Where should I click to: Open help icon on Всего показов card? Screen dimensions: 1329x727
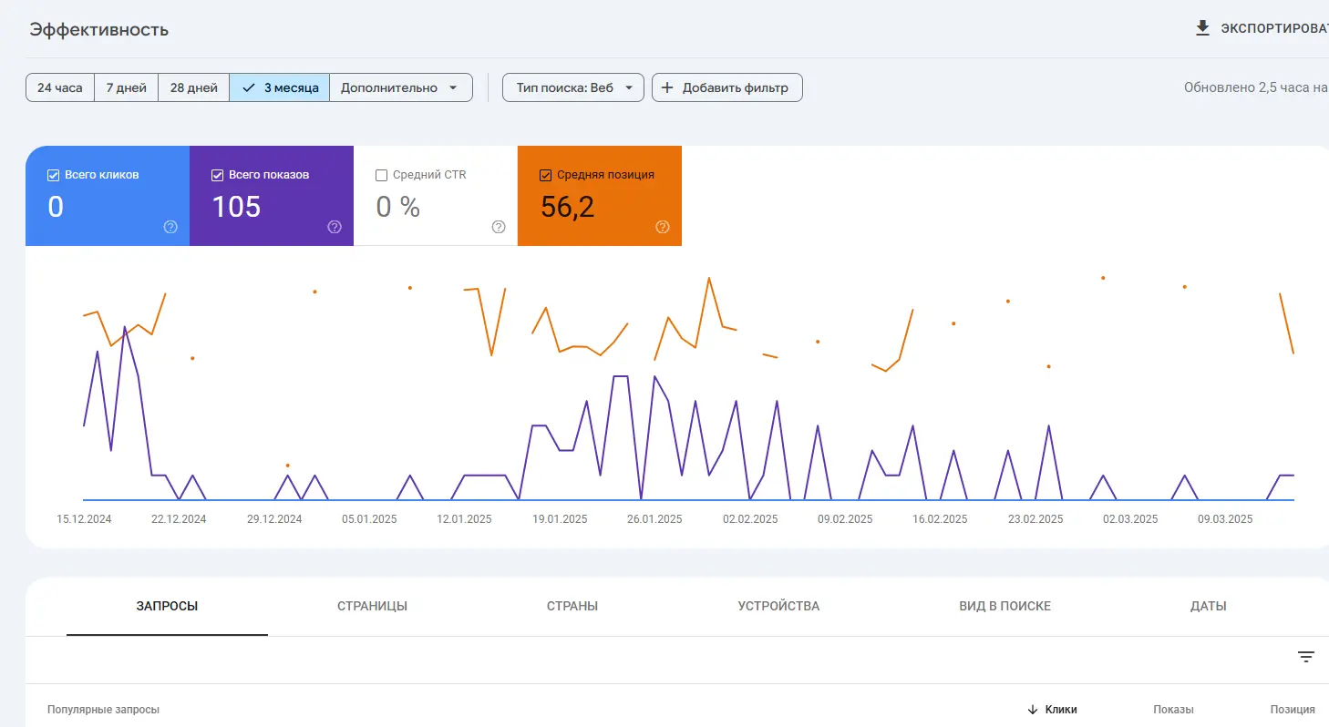335,227
